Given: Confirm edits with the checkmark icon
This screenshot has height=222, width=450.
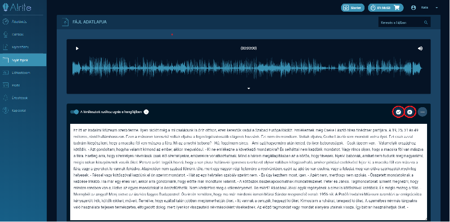Looking at the screenshot, I should coord(397,112).
